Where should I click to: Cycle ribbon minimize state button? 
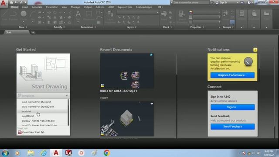(160, 7)
